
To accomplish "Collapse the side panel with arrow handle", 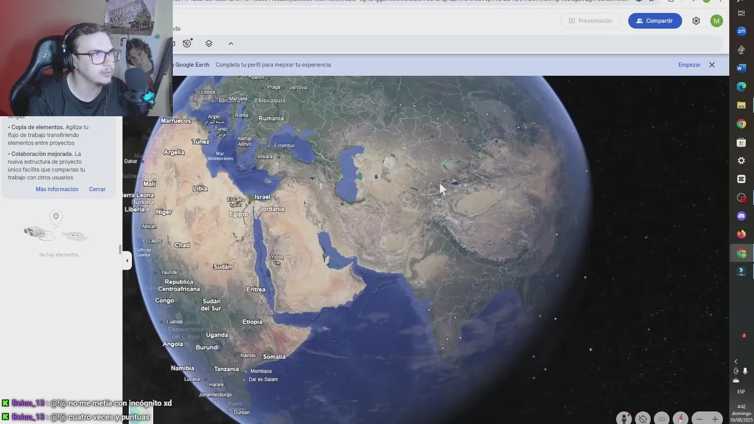I will click(127, 260).
